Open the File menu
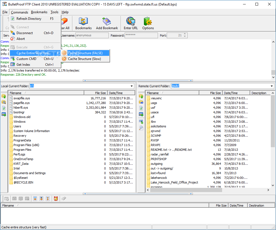This screenshot has height=230, width=276. coord(5,12)
